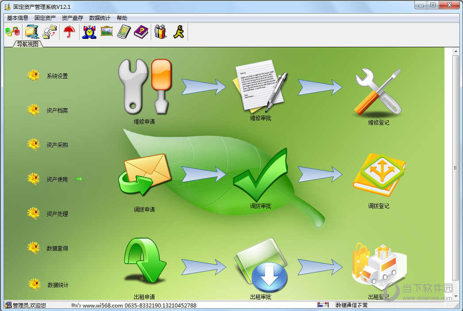Select 系统设置 in the sidebar
This screenshot has height=311, width=463.
[x=57, y=76]
